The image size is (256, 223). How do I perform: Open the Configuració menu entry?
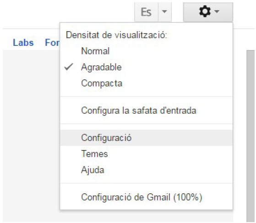pyautogui.click(x=146, y=138)
